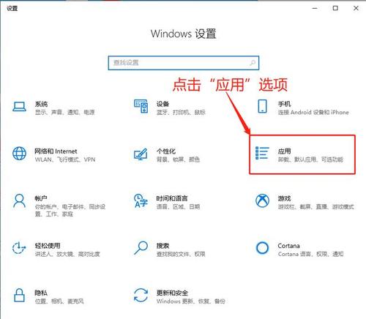The width and height of the screenshot is (366, 319).
Task: Select the 系统 category title
Action: coord(41,104)
